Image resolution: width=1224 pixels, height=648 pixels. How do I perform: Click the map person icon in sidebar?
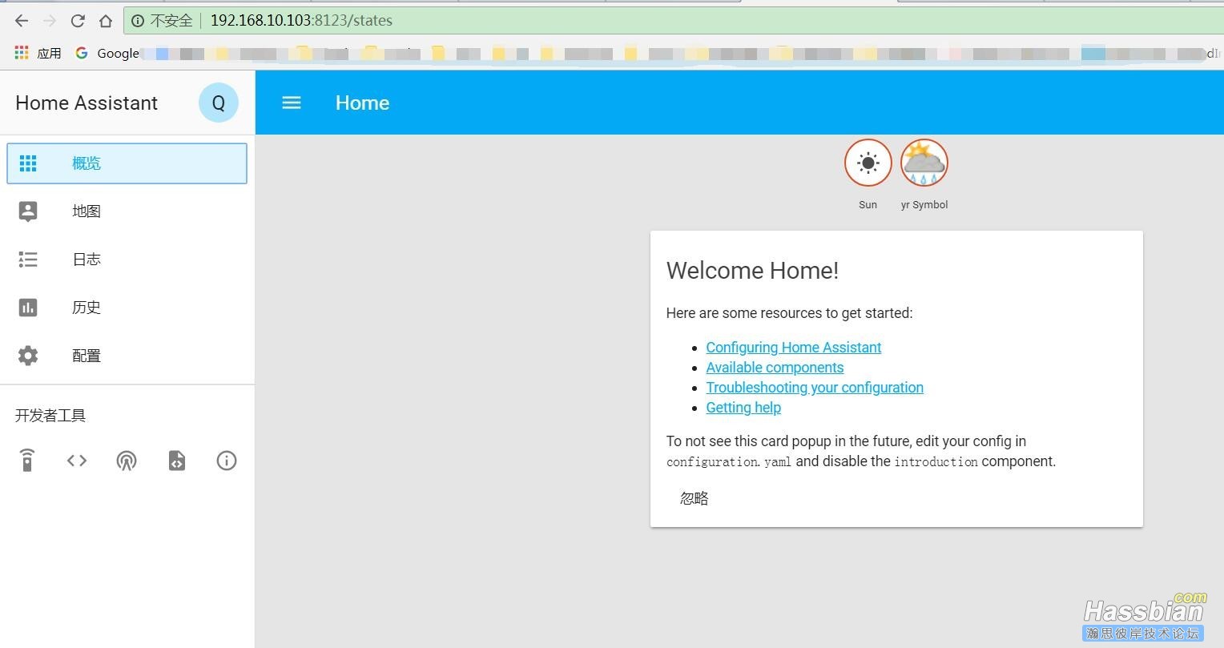click(x=28, y=211)
